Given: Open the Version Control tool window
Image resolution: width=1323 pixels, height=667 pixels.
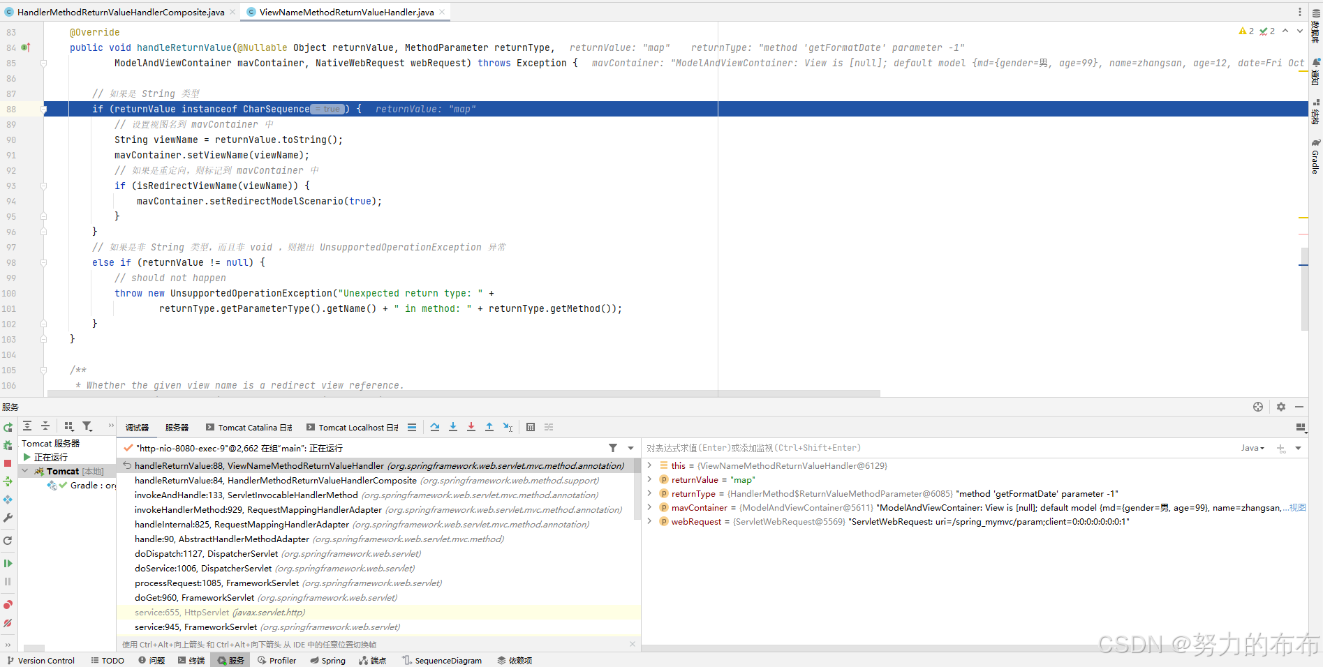Looking at the screenshot, I should pos(41,660).
